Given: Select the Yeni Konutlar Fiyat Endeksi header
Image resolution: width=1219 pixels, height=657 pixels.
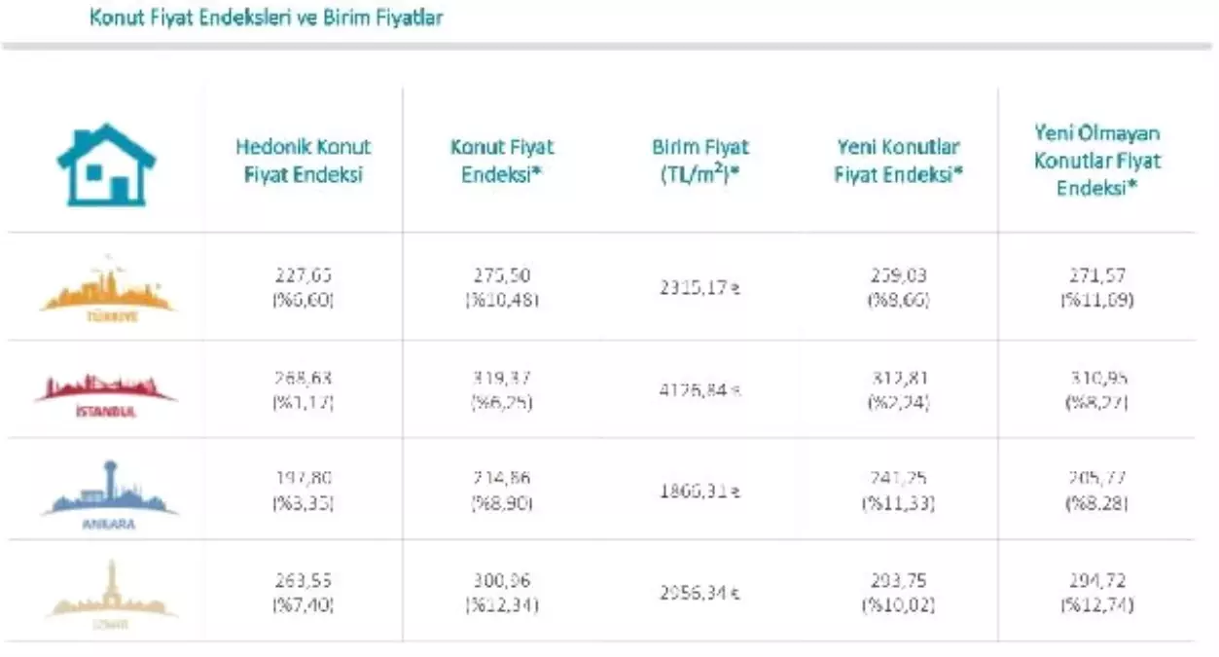Looking at the screenshot, I should click(898, 162).
